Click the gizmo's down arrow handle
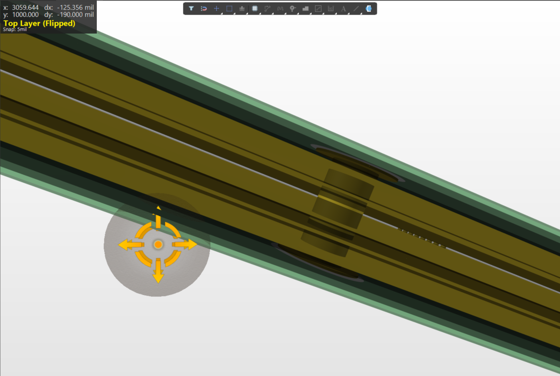The width and height of the screenshot is (560, 376). [x=158, y=274]
